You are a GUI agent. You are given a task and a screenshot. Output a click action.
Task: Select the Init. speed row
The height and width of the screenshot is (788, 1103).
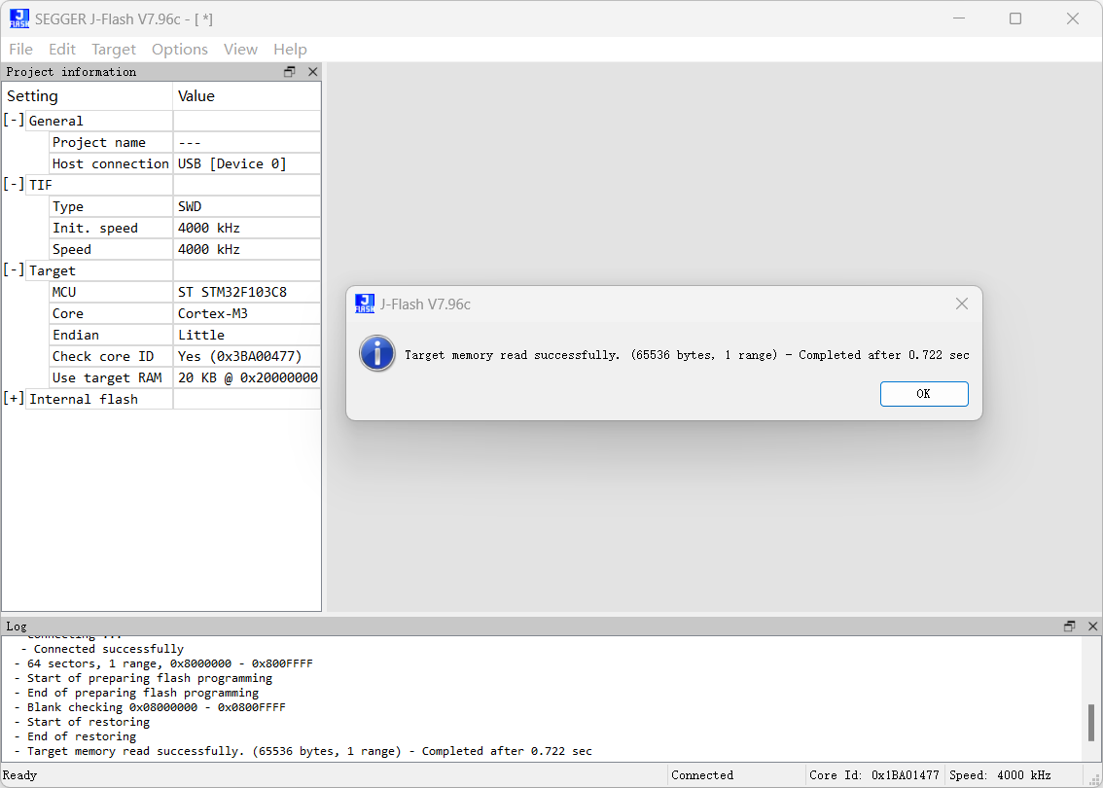(x=186, y=228)
